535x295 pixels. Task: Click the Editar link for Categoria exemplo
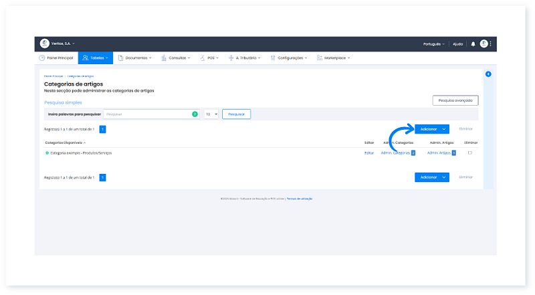[369, 153]
